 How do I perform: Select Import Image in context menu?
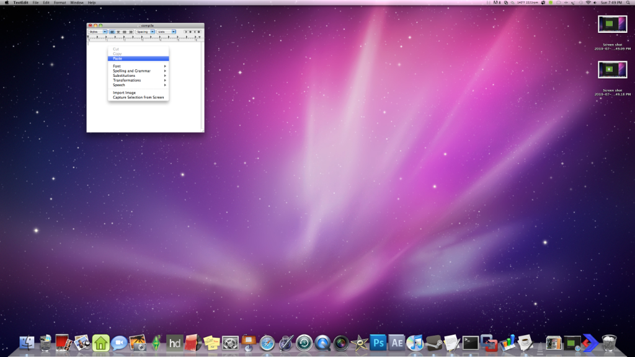click(x=124, y=92)
